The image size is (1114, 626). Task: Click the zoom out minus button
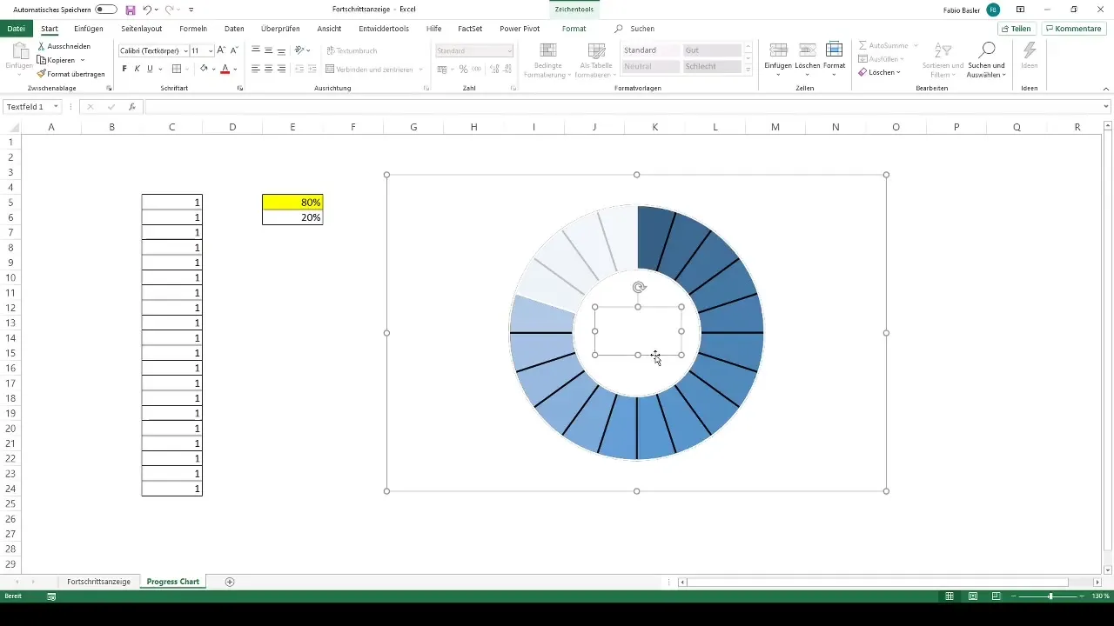[x=1014, y=596]
